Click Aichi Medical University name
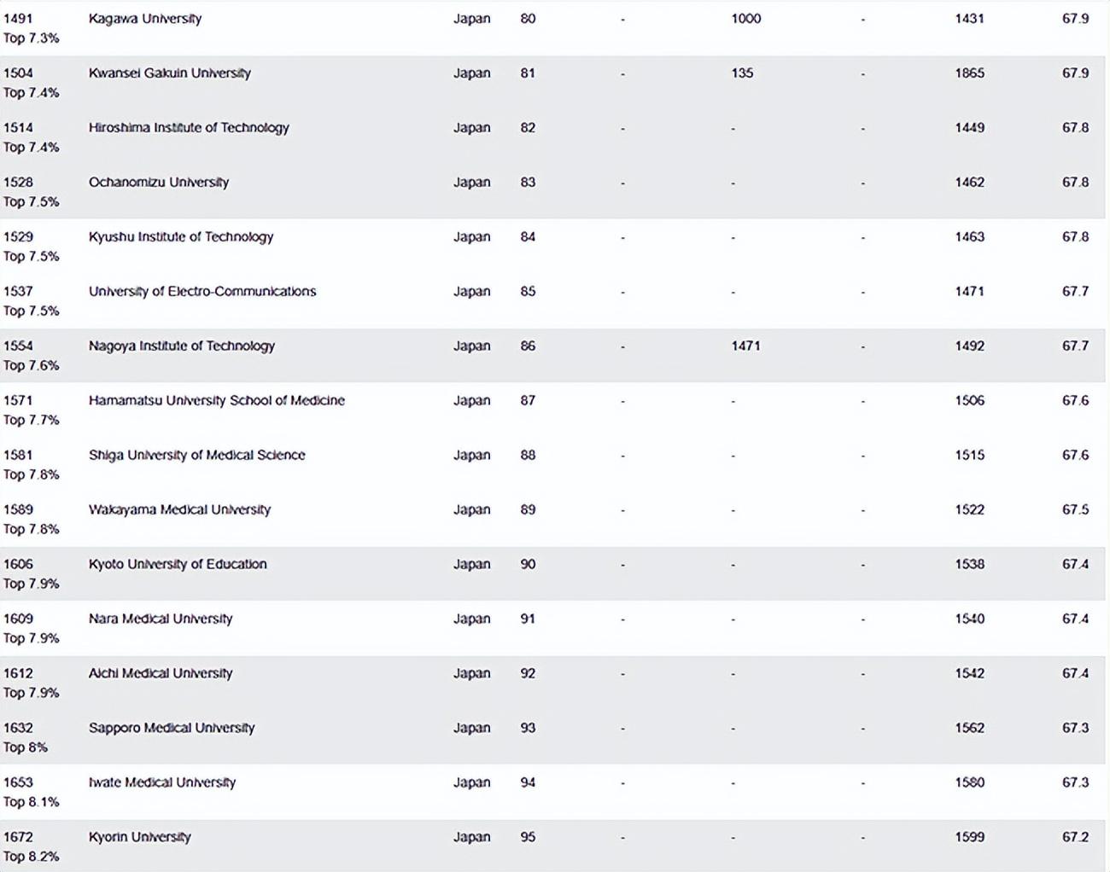The height and width of the screenshot is (872, 1110). (161, 674)
